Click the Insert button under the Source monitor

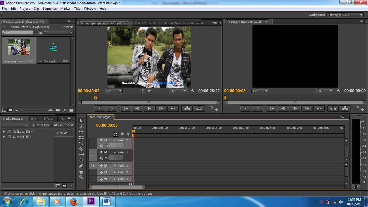(x=187, y=109)
